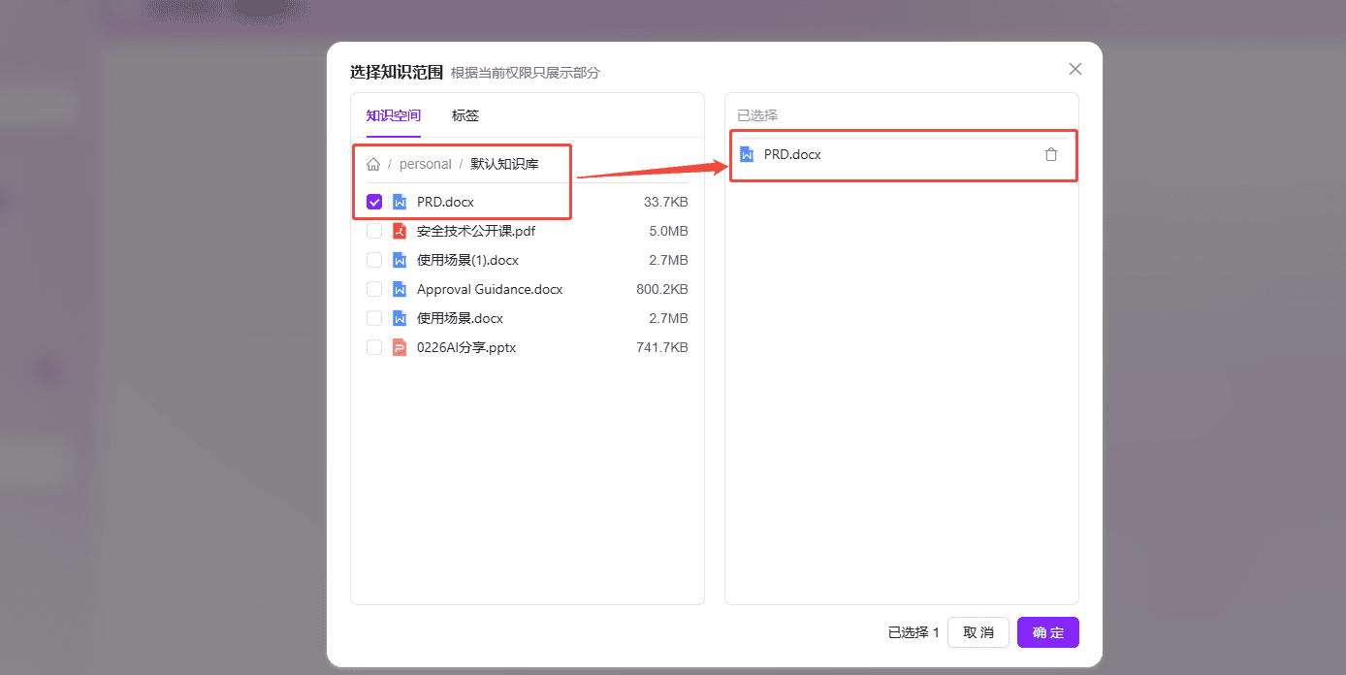This screenshot has height=675, width=1346.
Task: Click the Word icon of 使用场景.docx
Action: (x=400, y=318)
